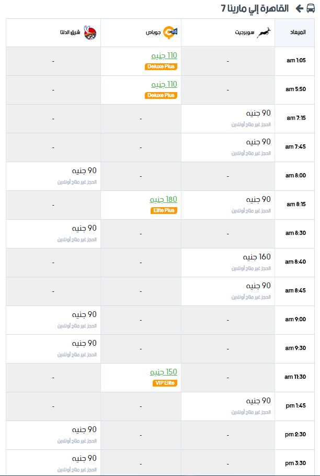Screen dimensions: 320x476
Task: Click the East Delta company logo
Action: (x=90, y=32)
